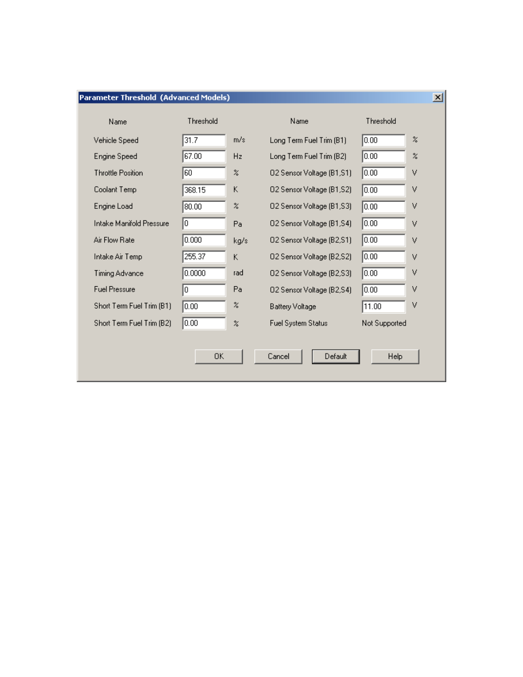This screenshot has width=523, height=677.
Task: Edit the Fuel Pressure threshold field
Action: (204, 290)
